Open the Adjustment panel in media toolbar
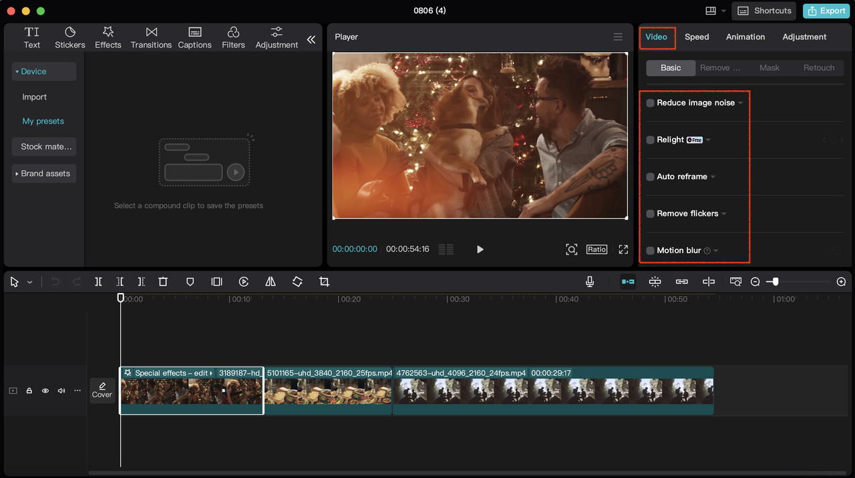Image resolution: width=855 pixels, height=478 pixels. (x=277, y=37)
